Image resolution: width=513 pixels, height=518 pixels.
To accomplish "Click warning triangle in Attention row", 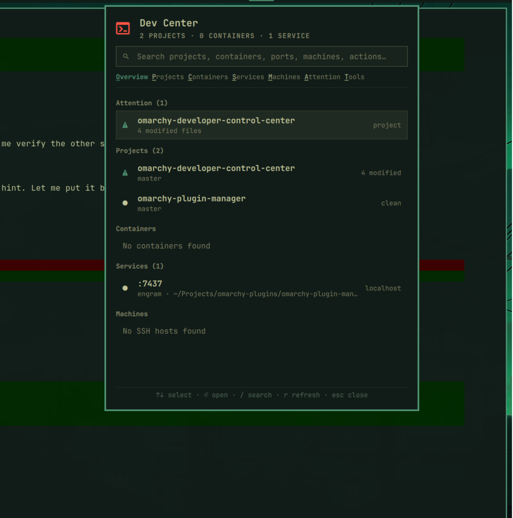I will point(125,125).
